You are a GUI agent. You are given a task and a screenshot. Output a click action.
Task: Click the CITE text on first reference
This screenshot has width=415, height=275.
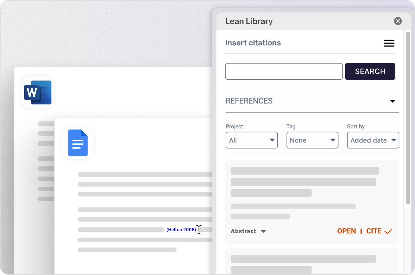[x=374, y=231]
